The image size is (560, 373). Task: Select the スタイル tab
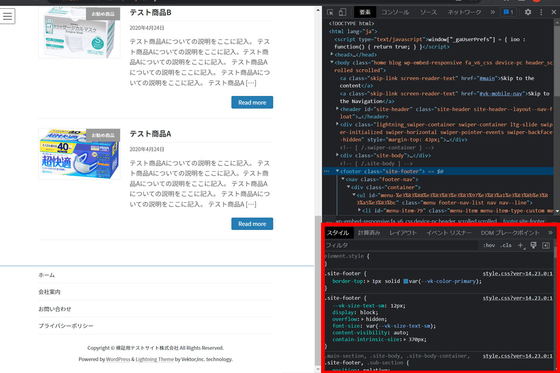337,233
